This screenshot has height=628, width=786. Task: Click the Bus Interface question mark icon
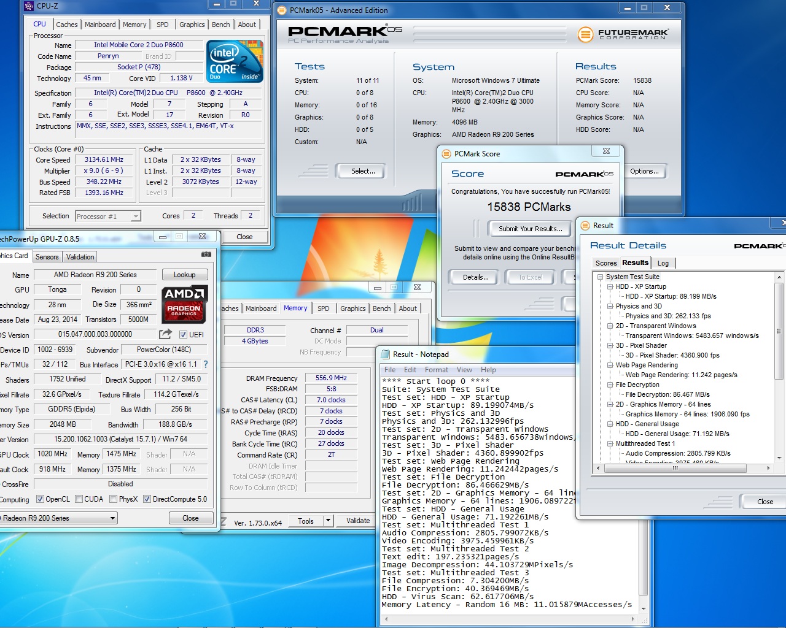[x=206, y=364]
